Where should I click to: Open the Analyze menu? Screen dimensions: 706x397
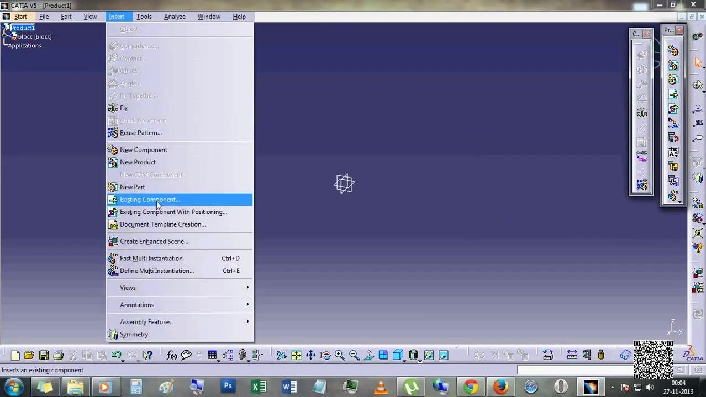(x=175, y=17)
